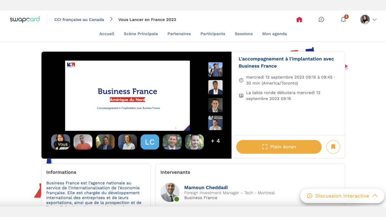
Task: Open the Swapcard logo home link
Action: pyautogui.click(x=25, y=20)
